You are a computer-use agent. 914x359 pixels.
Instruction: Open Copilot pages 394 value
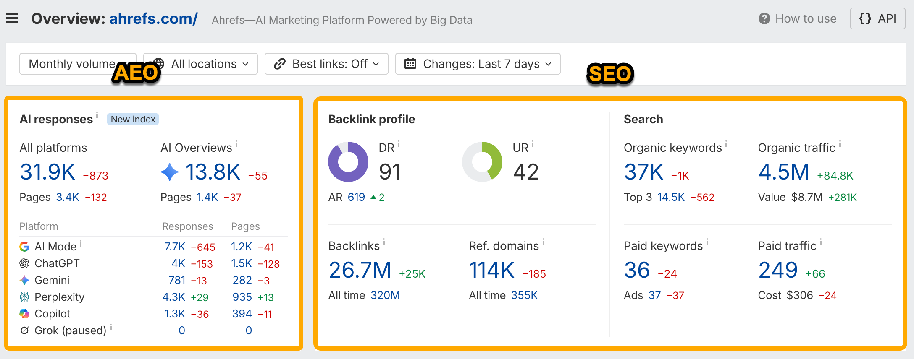[x=242, y=314]
